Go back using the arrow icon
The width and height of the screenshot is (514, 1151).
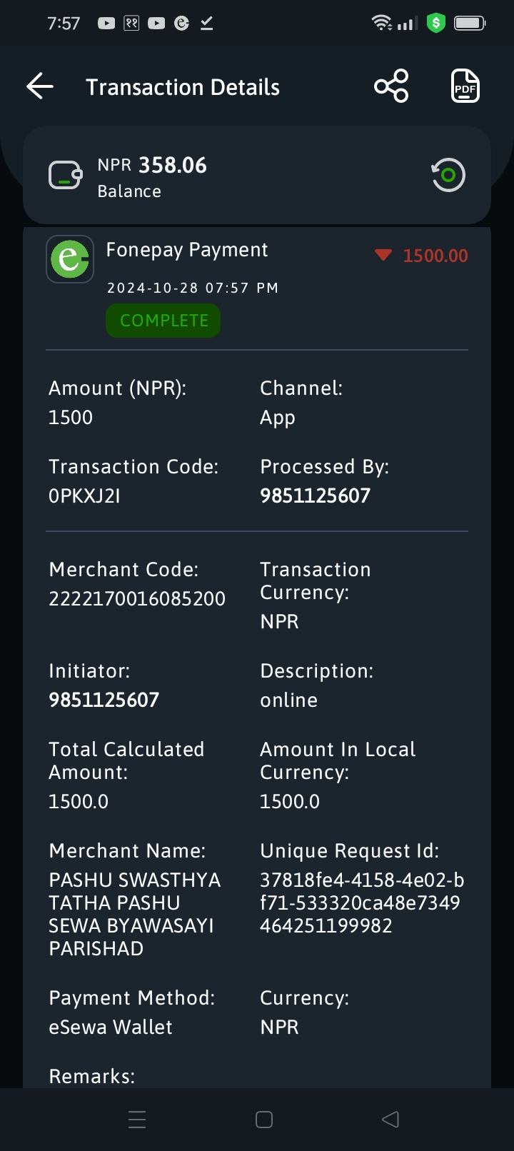40,86
